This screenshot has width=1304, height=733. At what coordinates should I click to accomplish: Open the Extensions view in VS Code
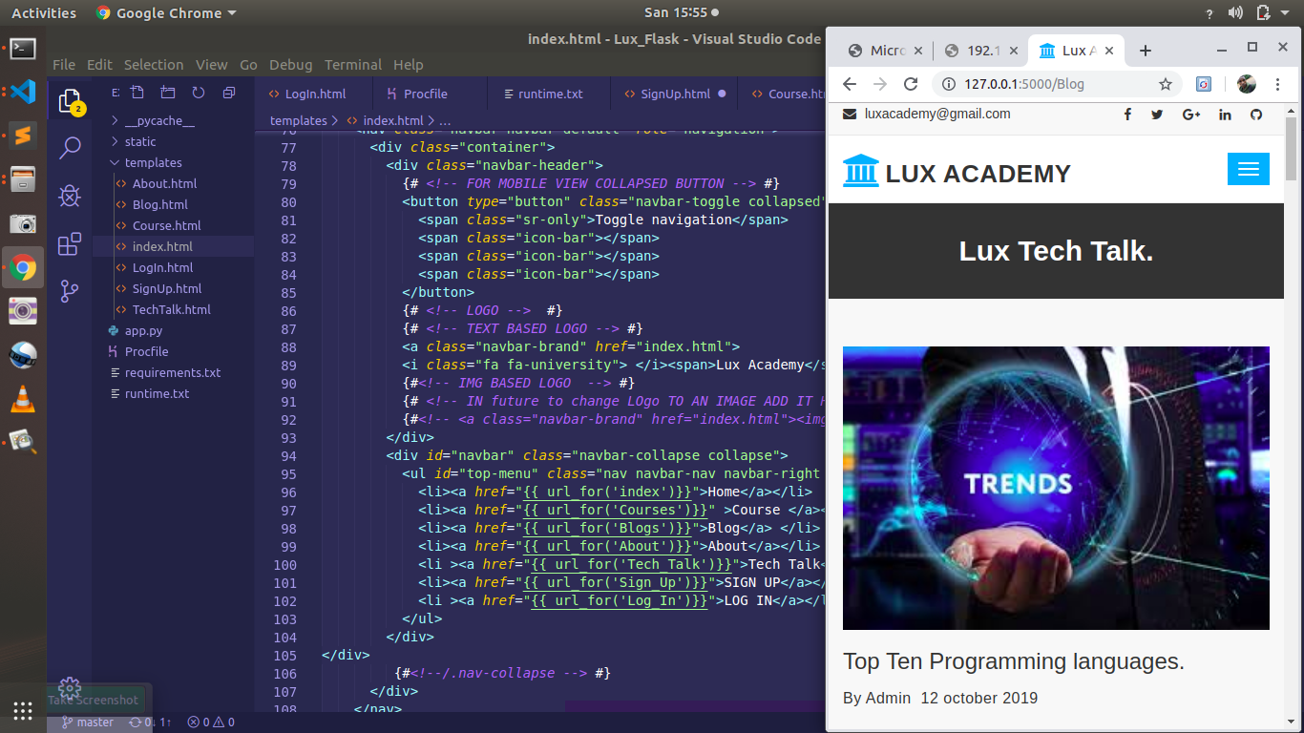coord(70,244)
